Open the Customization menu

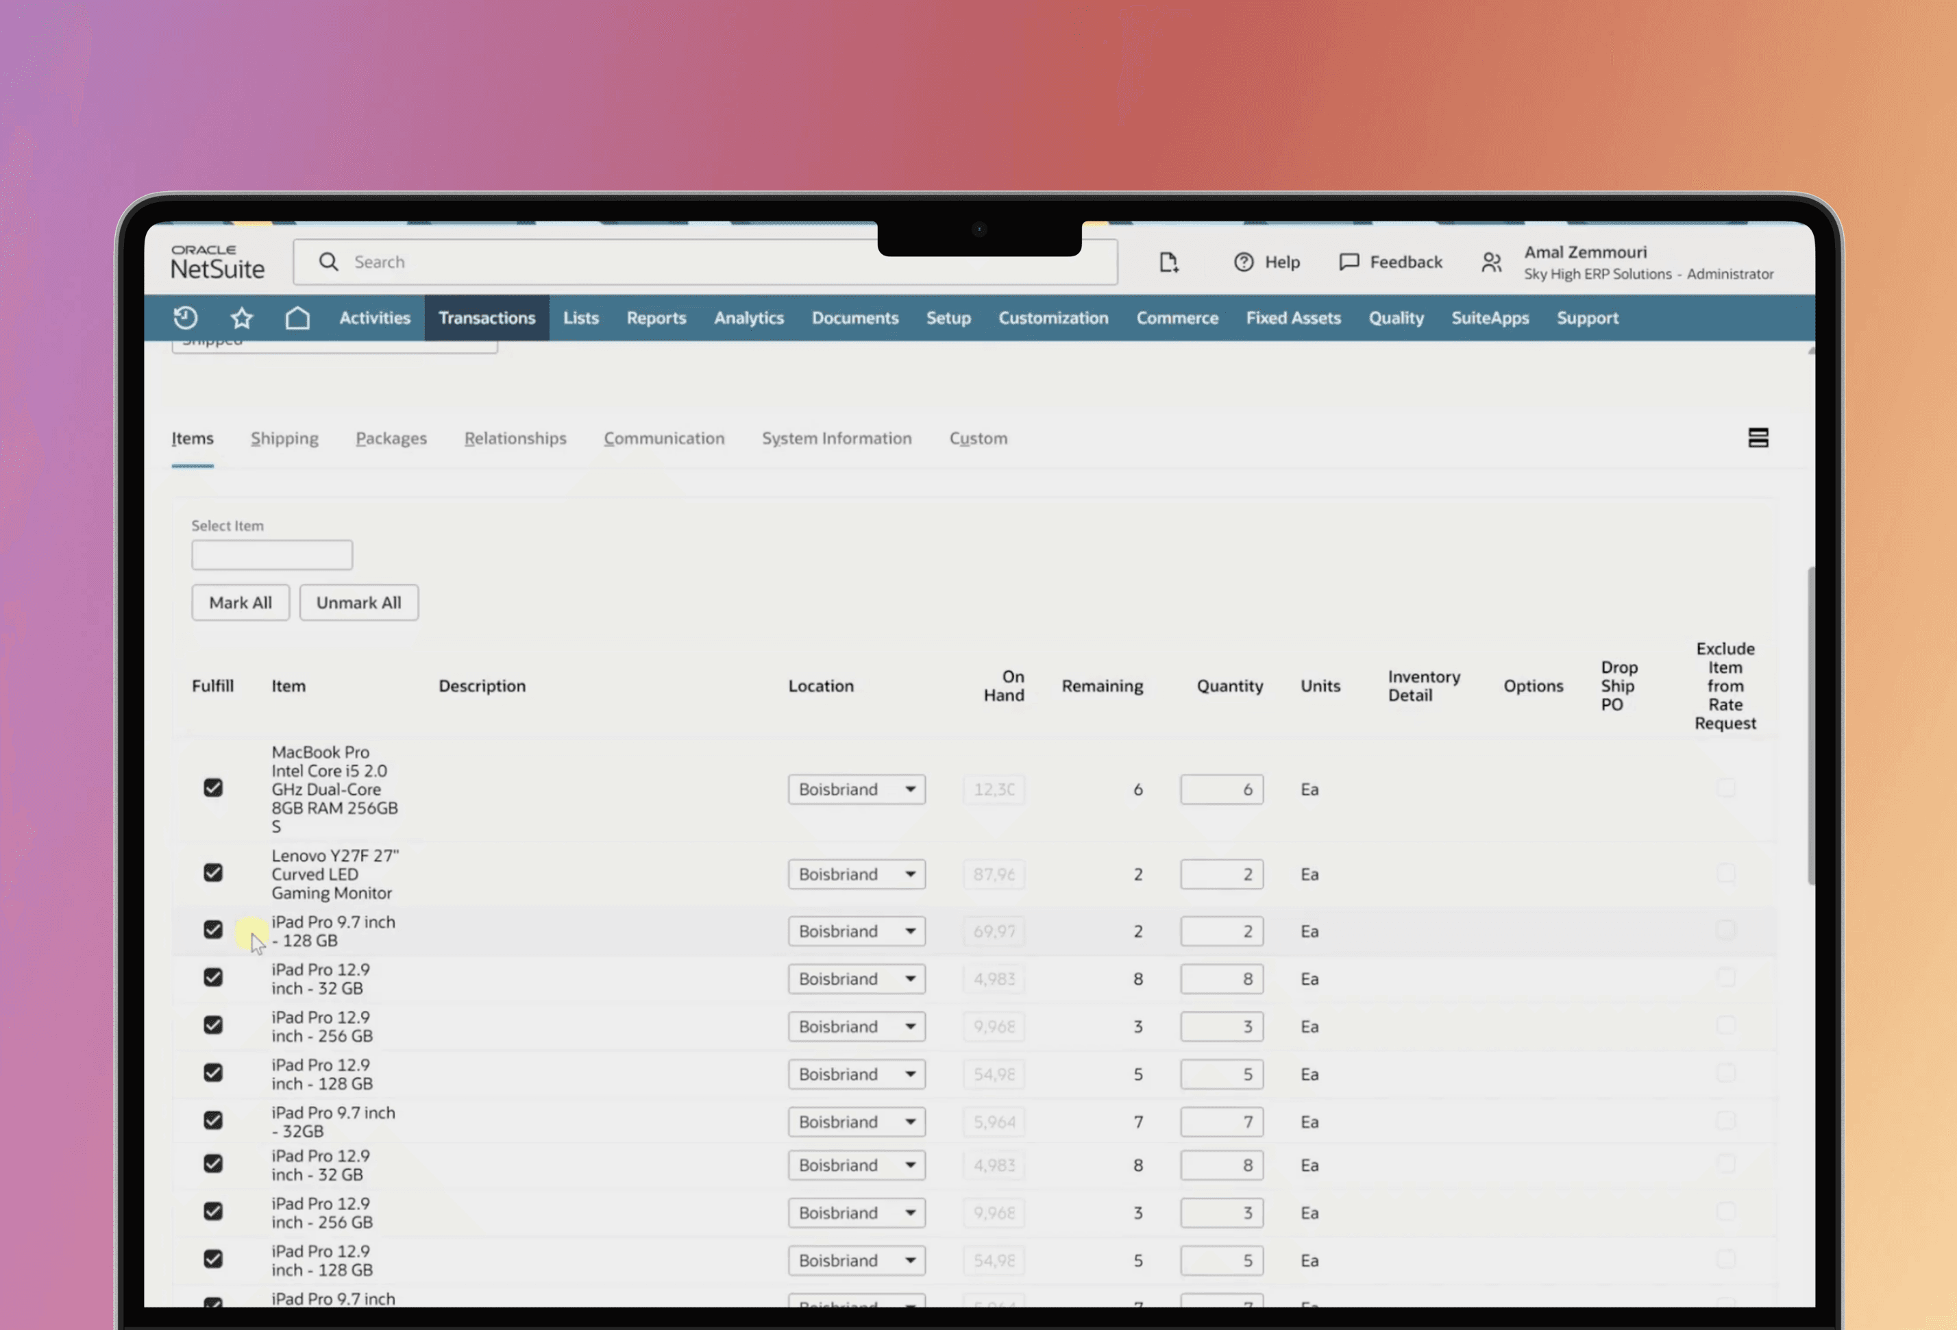(x=1053, y=317)
